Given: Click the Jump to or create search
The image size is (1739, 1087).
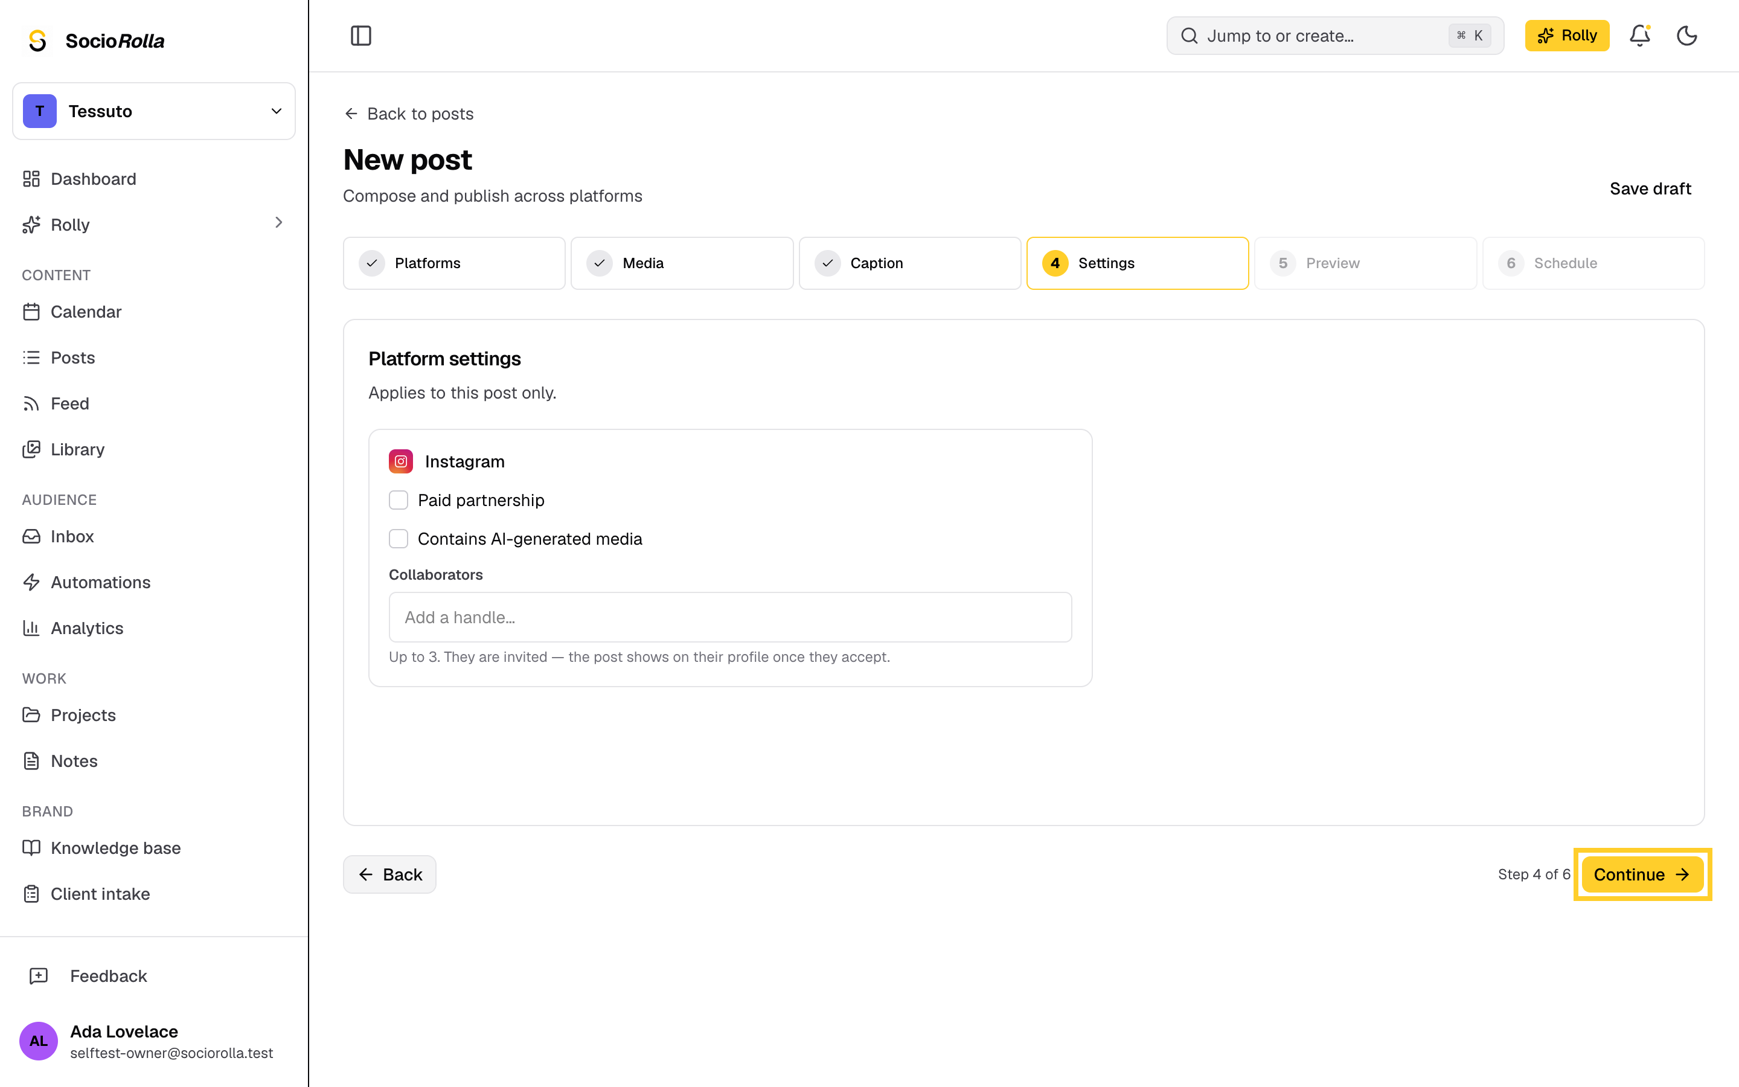Looking at the screenshot, I should pyautogui.click(x=1335, y=35).
